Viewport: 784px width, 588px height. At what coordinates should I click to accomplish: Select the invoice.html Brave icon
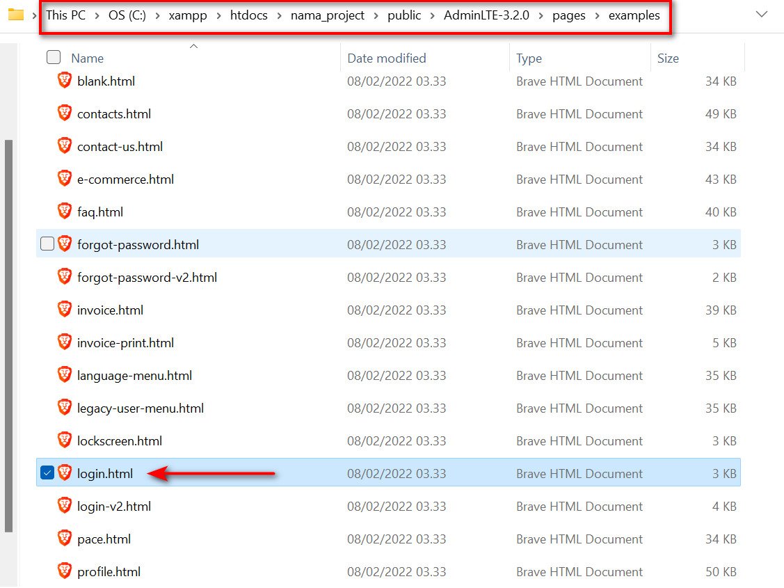[65, 310]
